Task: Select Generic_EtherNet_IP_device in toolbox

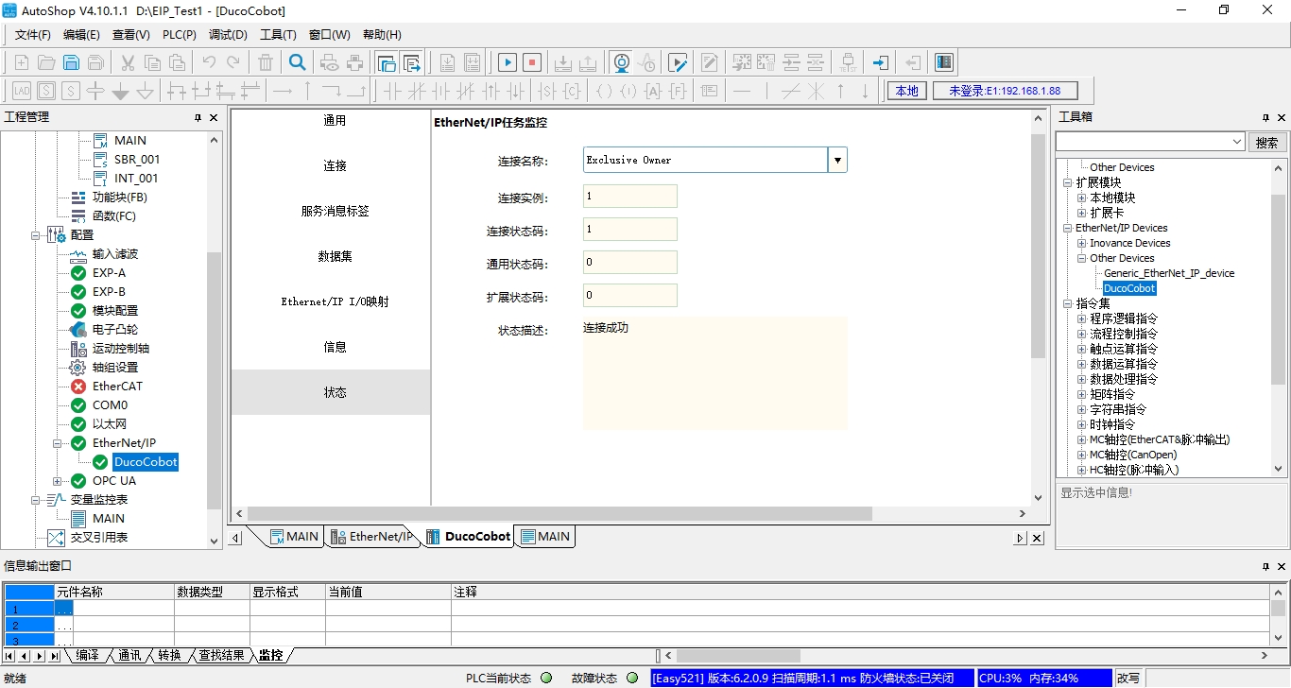Action: pos(1169,273)
